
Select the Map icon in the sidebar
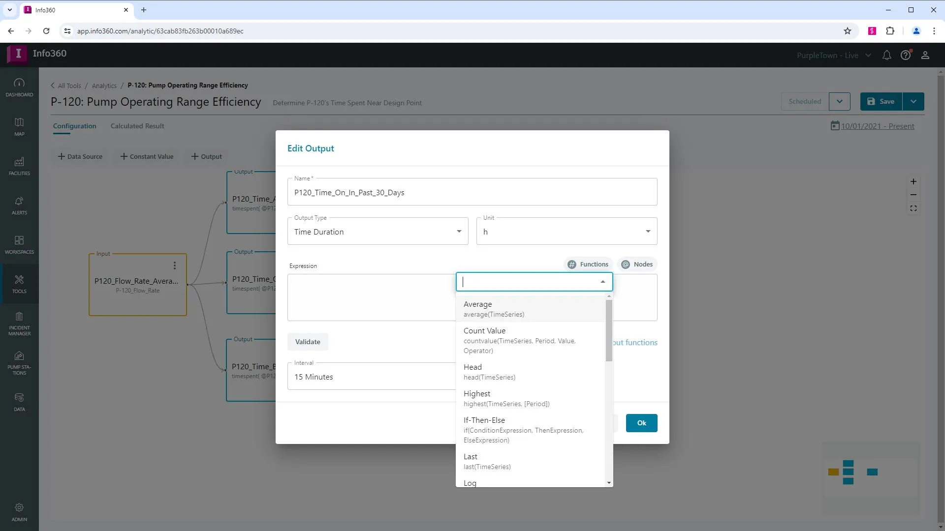point(19,127)
